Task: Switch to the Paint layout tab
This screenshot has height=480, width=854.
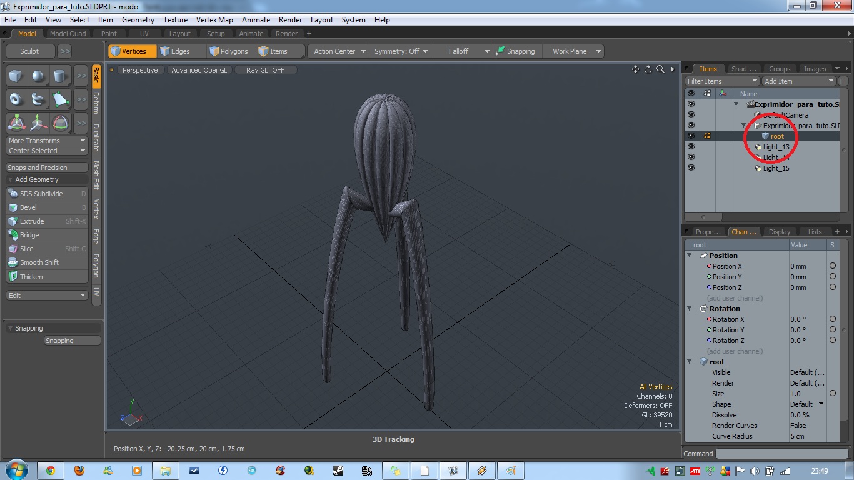Action: pyautogui.click(x=109, y=34)
